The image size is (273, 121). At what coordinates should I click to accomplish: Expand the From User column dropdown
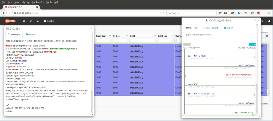coord(110,36)
